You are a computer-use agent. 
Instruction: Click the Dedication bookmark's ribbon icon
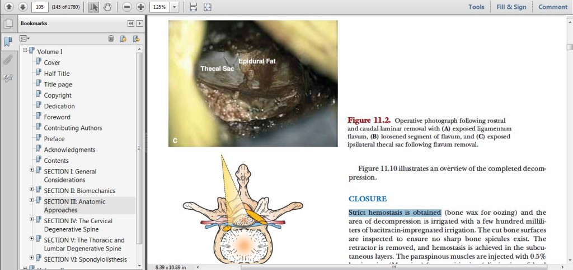tap(39, 105)
